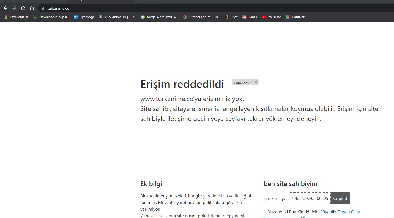Open the Download 2160p bookmark
Viewport: 394px width, 218px height.
51,17
